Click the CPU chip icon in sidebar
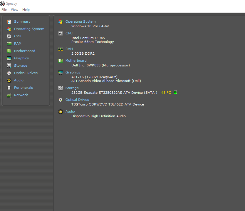The width and height of the screenshot is (245, 211). pos(9,36)
